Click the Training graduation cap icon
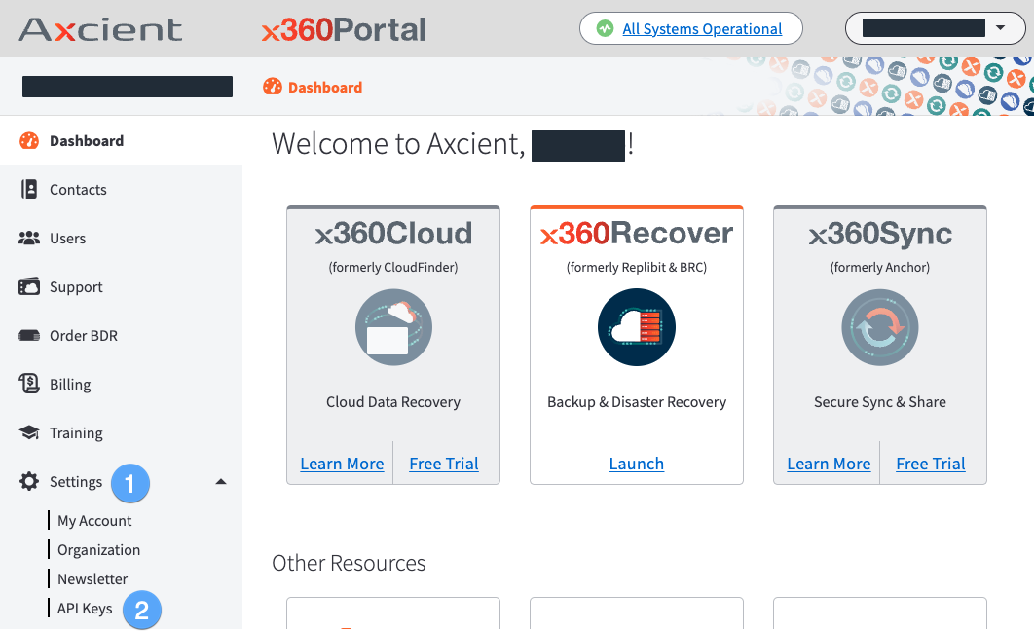The image size is (1034, 632). pyautogui.click(x=29, y=432)
